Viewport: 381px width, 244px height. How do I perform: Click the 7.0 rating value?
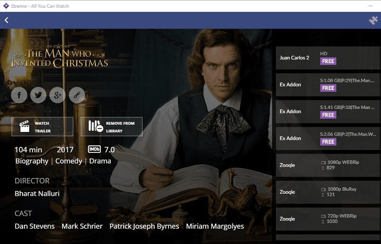110,150
